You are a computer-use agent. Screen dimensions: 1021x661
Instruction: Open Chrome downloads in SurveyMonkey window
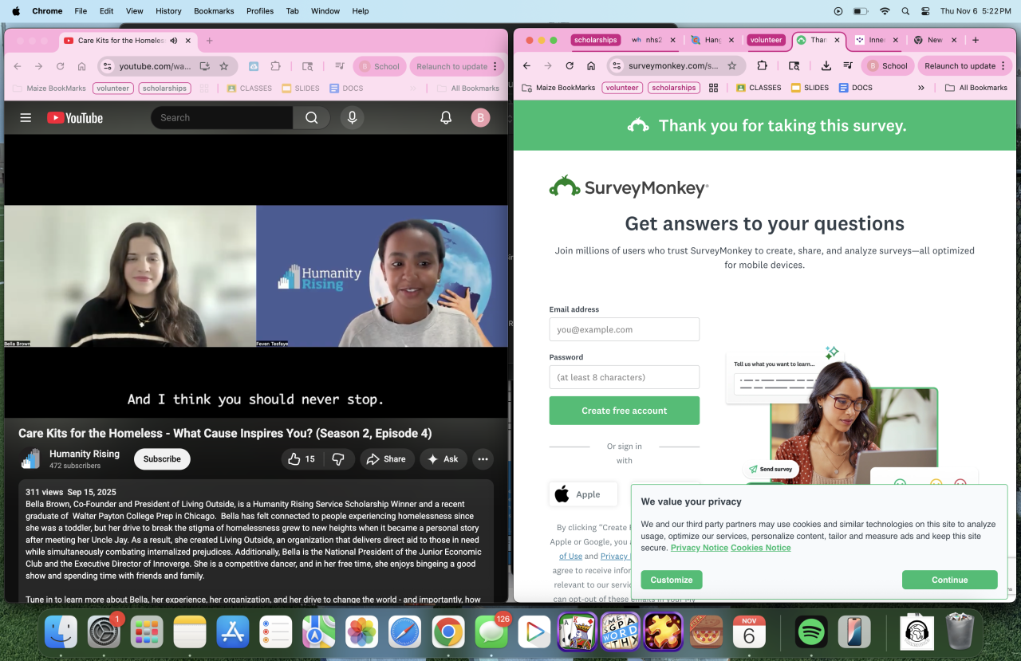pyautogui.click(x=826, y=66)
